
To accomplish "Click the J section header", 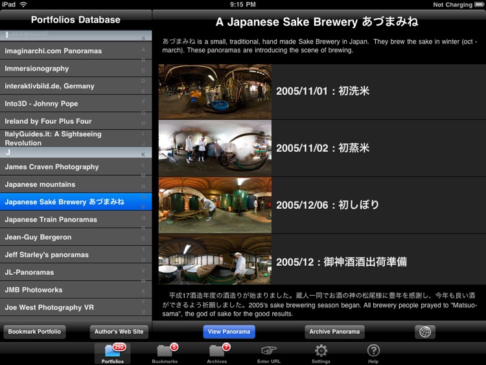I will click(x=76, y=152).
